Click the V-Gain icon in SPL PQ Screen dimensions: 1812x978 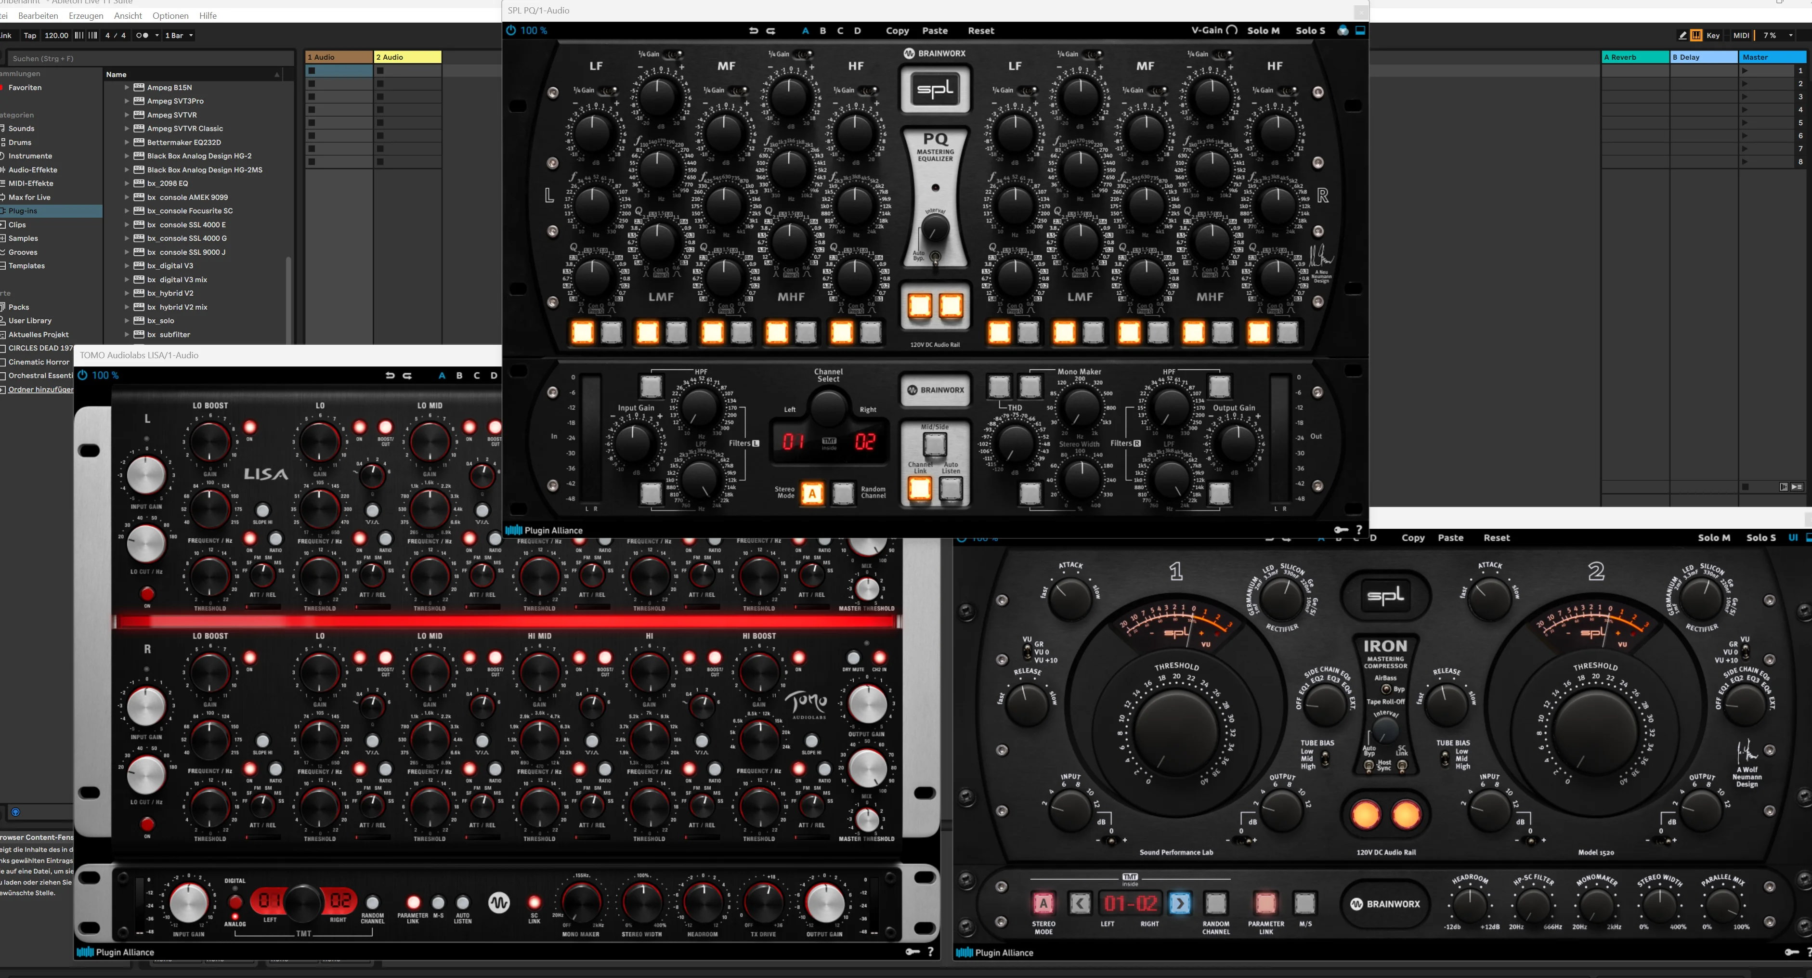click(1232, 30)
